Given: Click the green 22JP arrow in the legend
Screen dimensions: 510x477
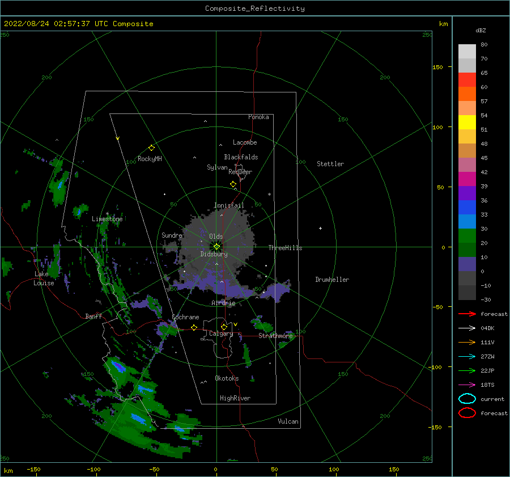Looking at the screenshot, I should [467, 370].
